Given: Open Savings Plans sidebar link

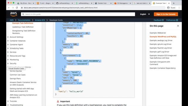Looking at the screenshot, I should coord(15,79).
